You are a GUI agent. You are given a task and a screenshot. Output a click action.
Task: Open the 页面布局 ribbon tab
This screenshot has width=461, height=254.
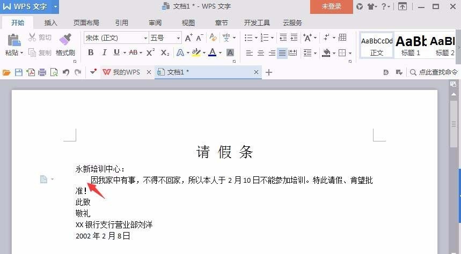[x=86, y=23]
